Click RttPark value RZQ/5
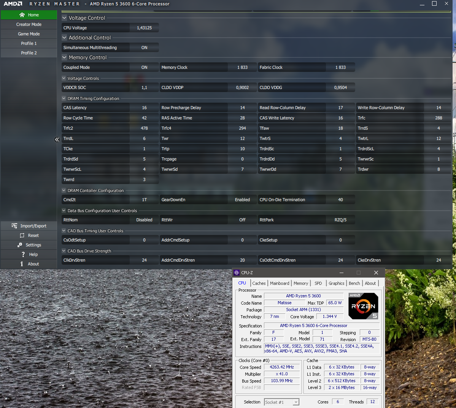The image size is (456, 408). click(x=340, y=220)
